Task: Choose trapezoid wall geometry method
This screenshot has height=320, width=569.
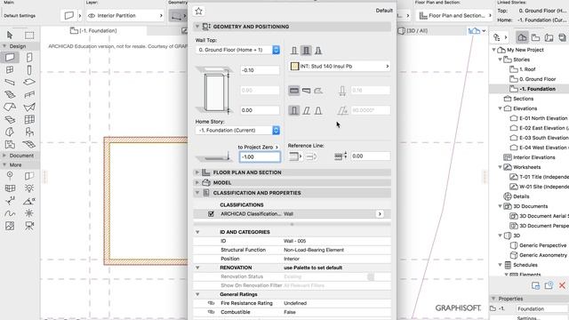Action: pos(306,91)
